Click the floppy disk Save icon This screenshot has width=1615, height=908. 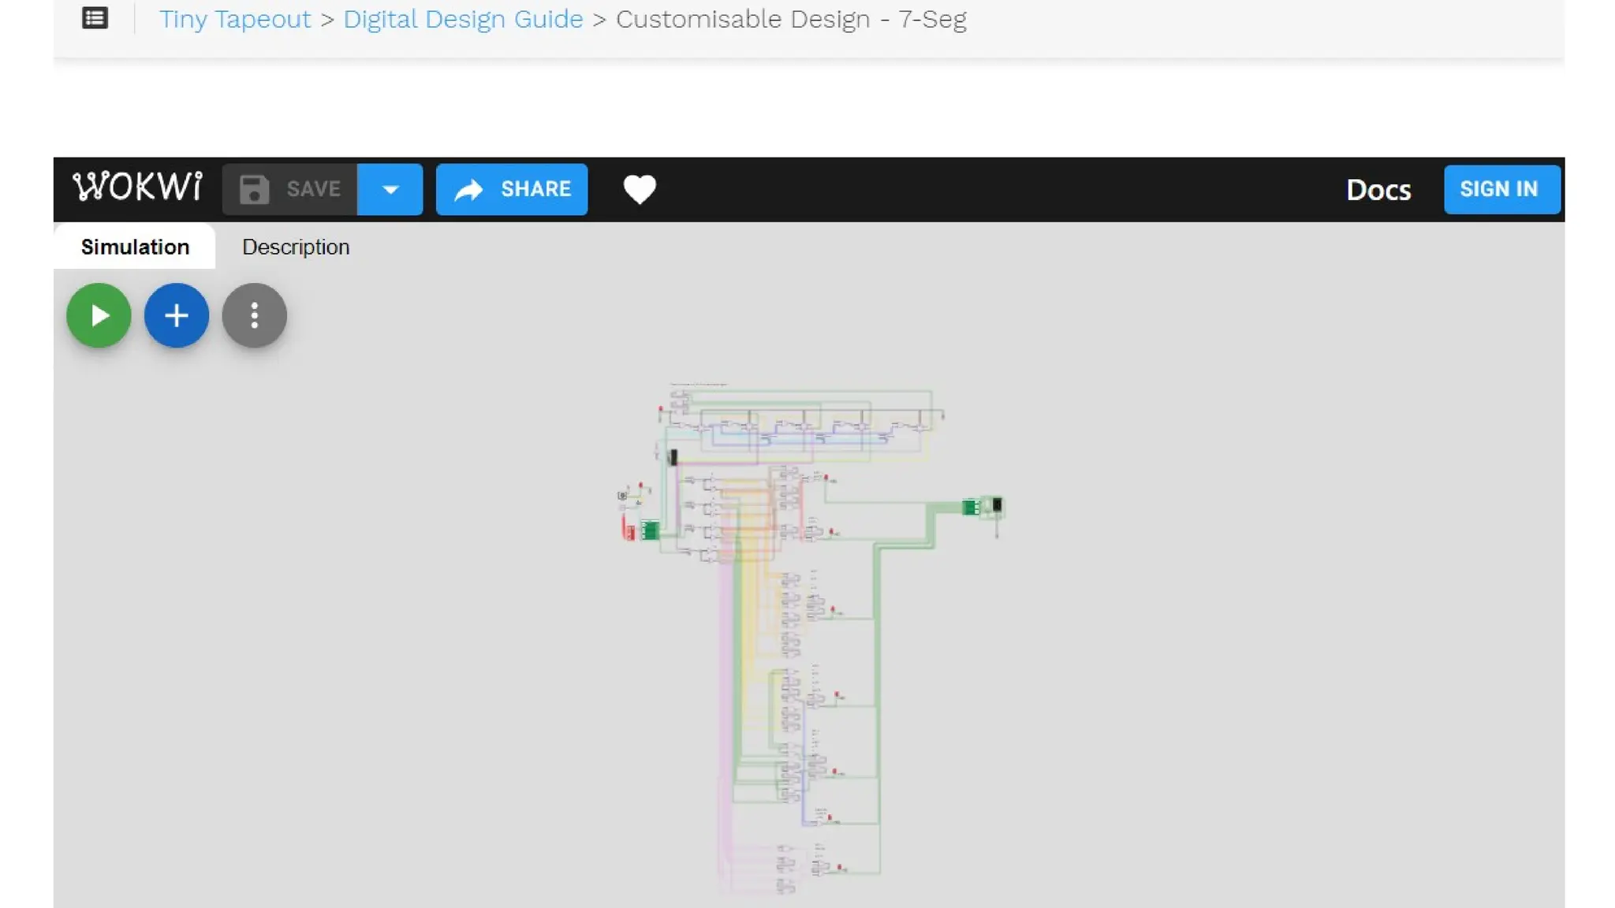point(254,189)
